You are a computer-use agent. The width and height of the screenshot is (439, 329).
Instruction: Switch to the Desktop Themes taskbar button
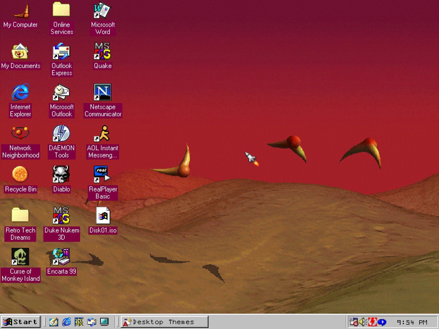coord(165,322)
